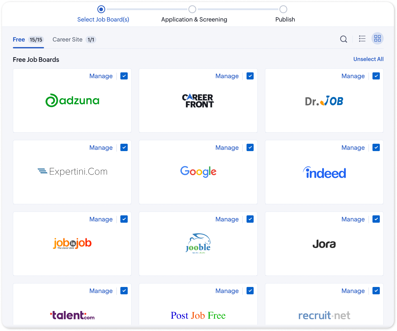Switch to grid view
Image resolution: width=397 pixels, height=331 pixels.
tap(378, 38)
